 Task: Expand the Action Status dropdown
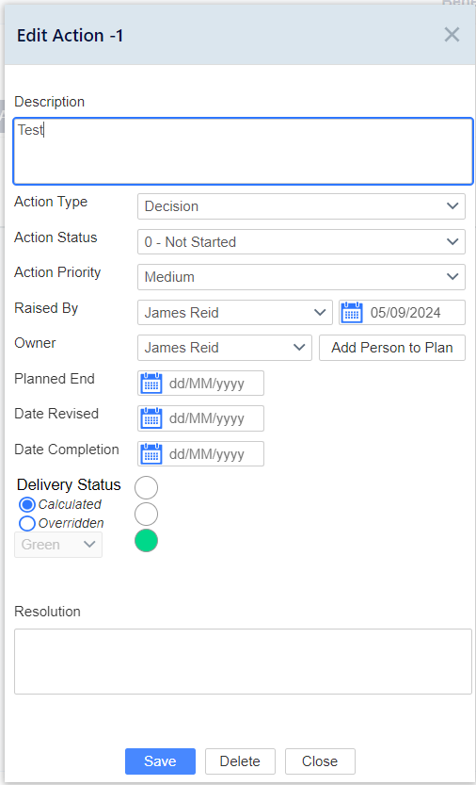301,242
